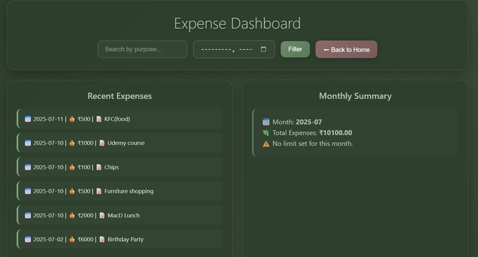Click the calendar icon in MacD Lunch row

(x=28, y=216)
